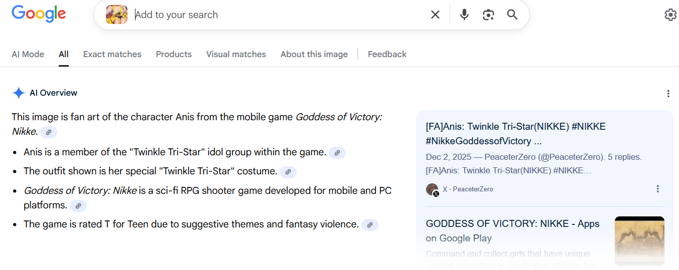679x270 pixels.
Task: Open 'GODDESS OF VICTORY: NIKKE - Apps' result
Action: click(x=512, y=231)
